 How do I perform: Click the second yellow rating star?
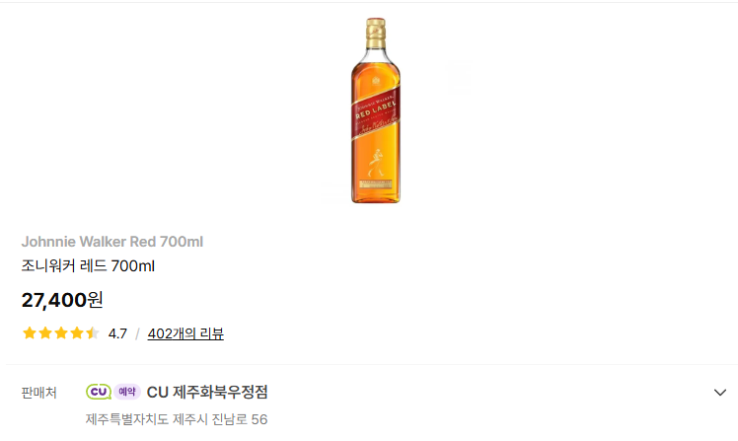[45, 333]
